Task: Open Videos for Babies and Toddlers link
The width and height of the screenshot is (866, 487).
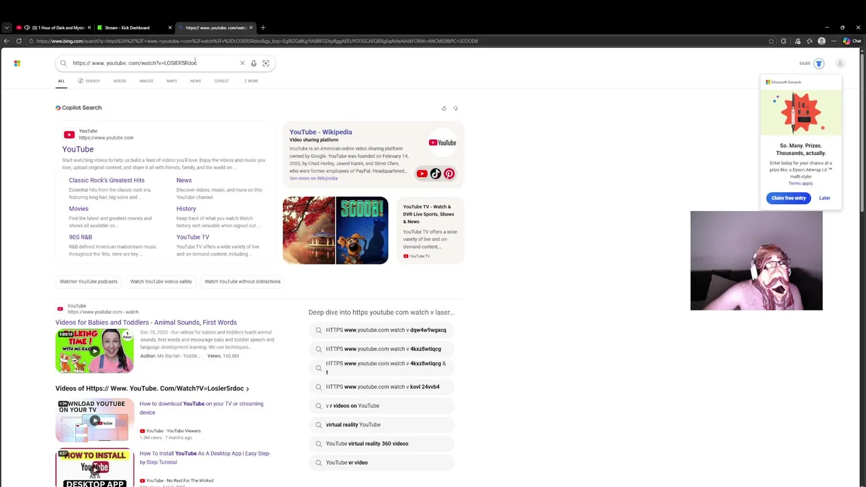Action: [x=146, y=323]
